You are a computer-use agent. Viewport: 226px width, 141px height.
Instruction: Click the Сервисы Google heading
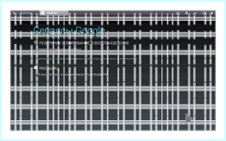pyautogui.click(x=69, y=30)
